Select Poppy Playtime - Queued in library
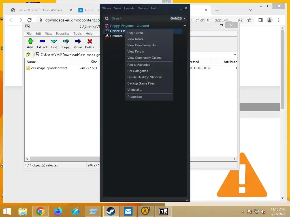Viewport: 290px width, 217px height. coord(129,26)
